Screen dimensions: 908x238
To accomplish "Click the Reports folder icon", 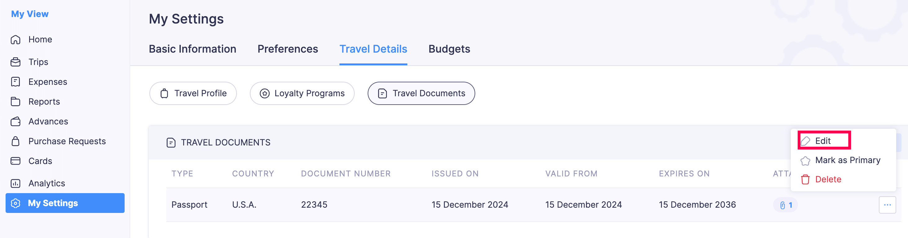I will (16, 102).
